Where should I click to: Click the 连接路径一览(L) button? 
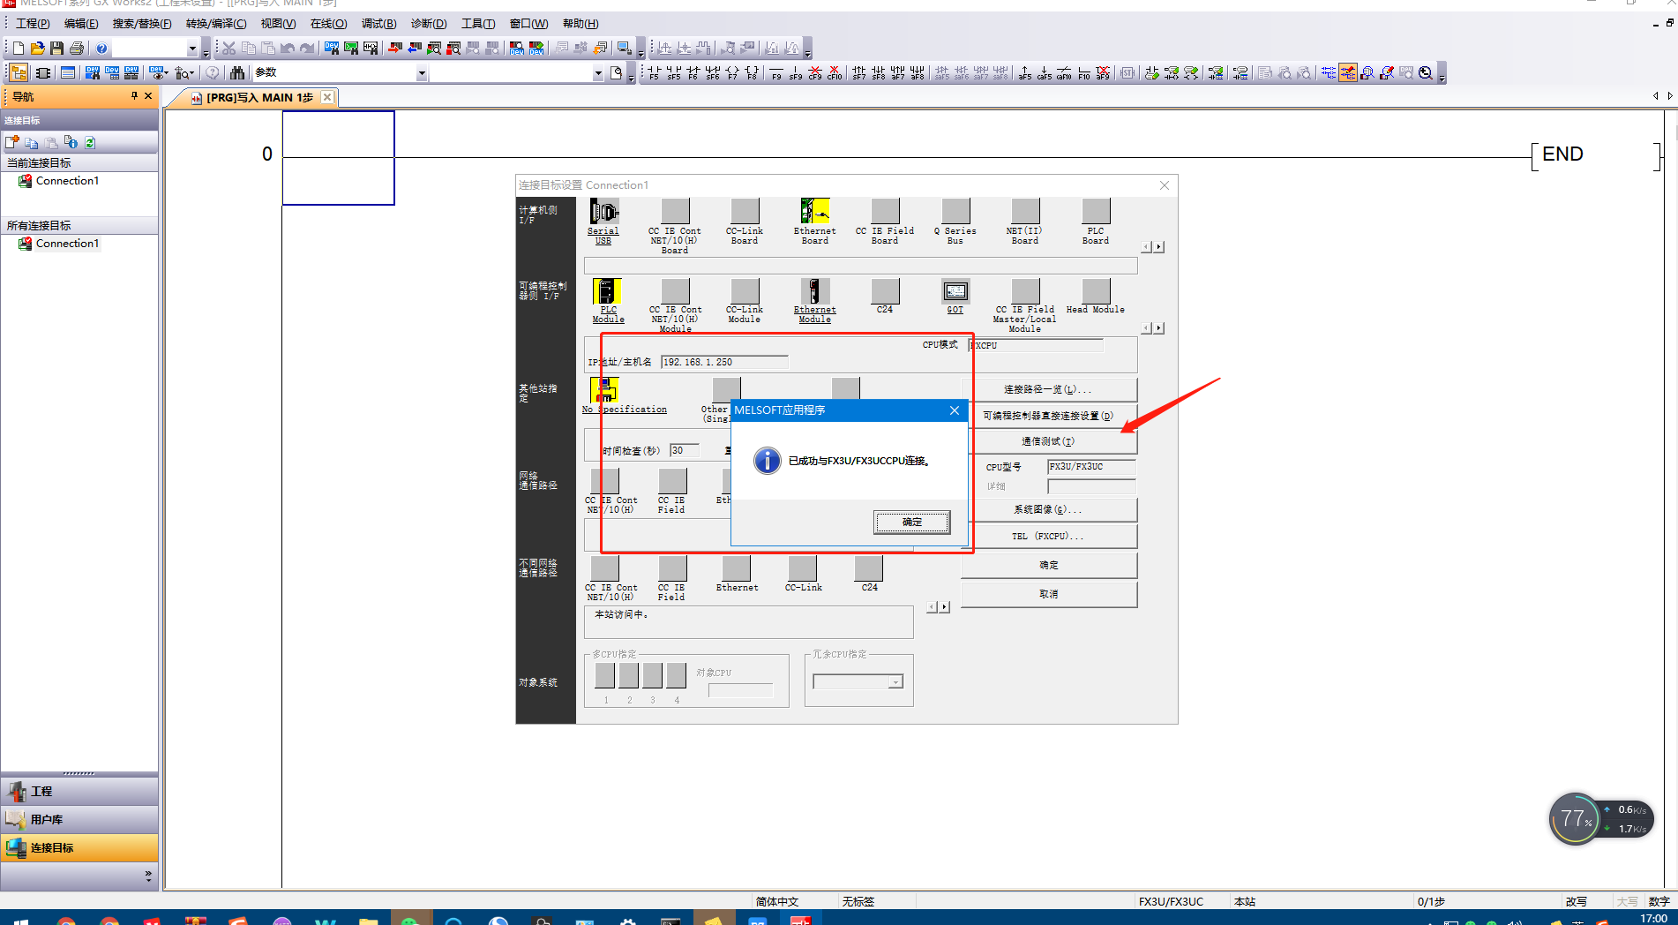[1048, 389]
